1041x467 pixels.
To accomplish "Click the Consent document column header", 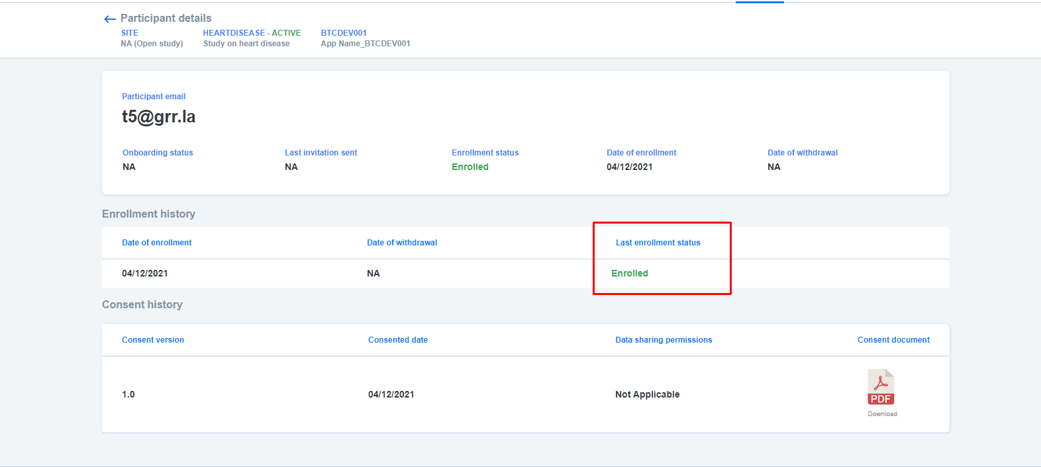I will pos(893,340).
